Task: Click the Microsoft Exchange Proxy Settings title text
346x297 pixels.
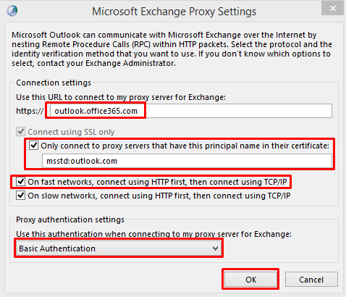Action: [174, 12]
